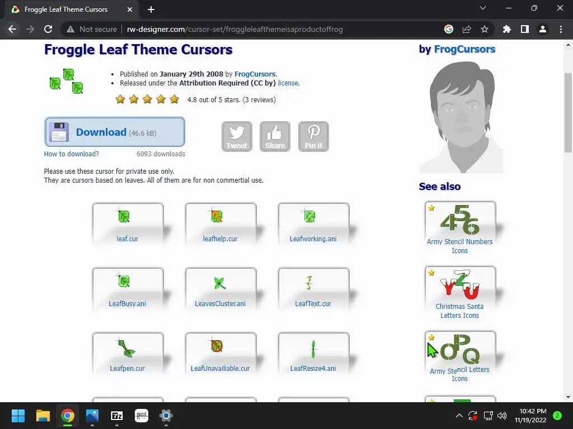The image size is (573, 429).
Task: Click the Not secure warning indicator
Action: (92, 29)
